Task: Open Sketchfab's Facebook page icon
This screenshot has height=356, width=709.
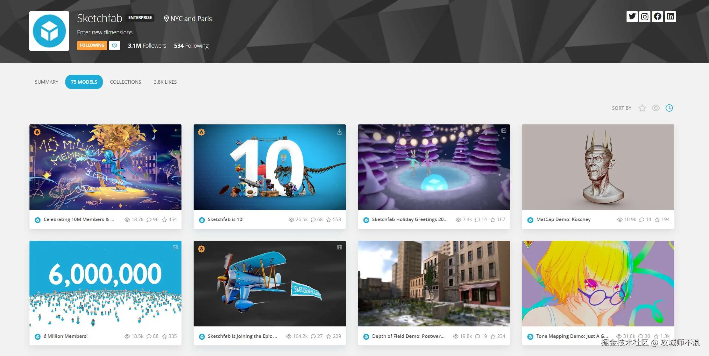Action: pos(657,17)
